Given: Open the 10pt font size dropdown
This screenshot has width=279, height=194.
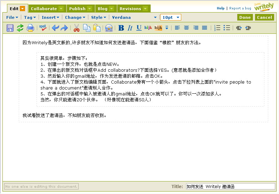Looking at the screenshot, I should tap(171, 17).
